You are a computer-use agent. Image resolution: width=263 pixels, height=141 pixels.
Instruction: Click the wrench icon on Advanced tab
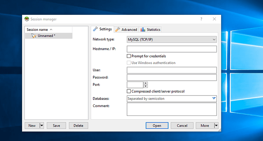coord(117,29)
